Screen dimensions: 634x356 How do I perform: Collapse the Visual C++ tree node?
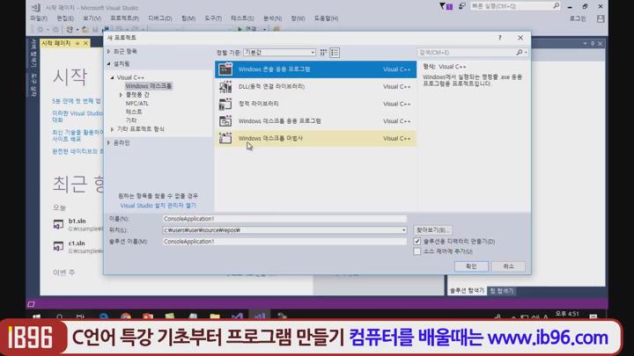pos(113,77)
